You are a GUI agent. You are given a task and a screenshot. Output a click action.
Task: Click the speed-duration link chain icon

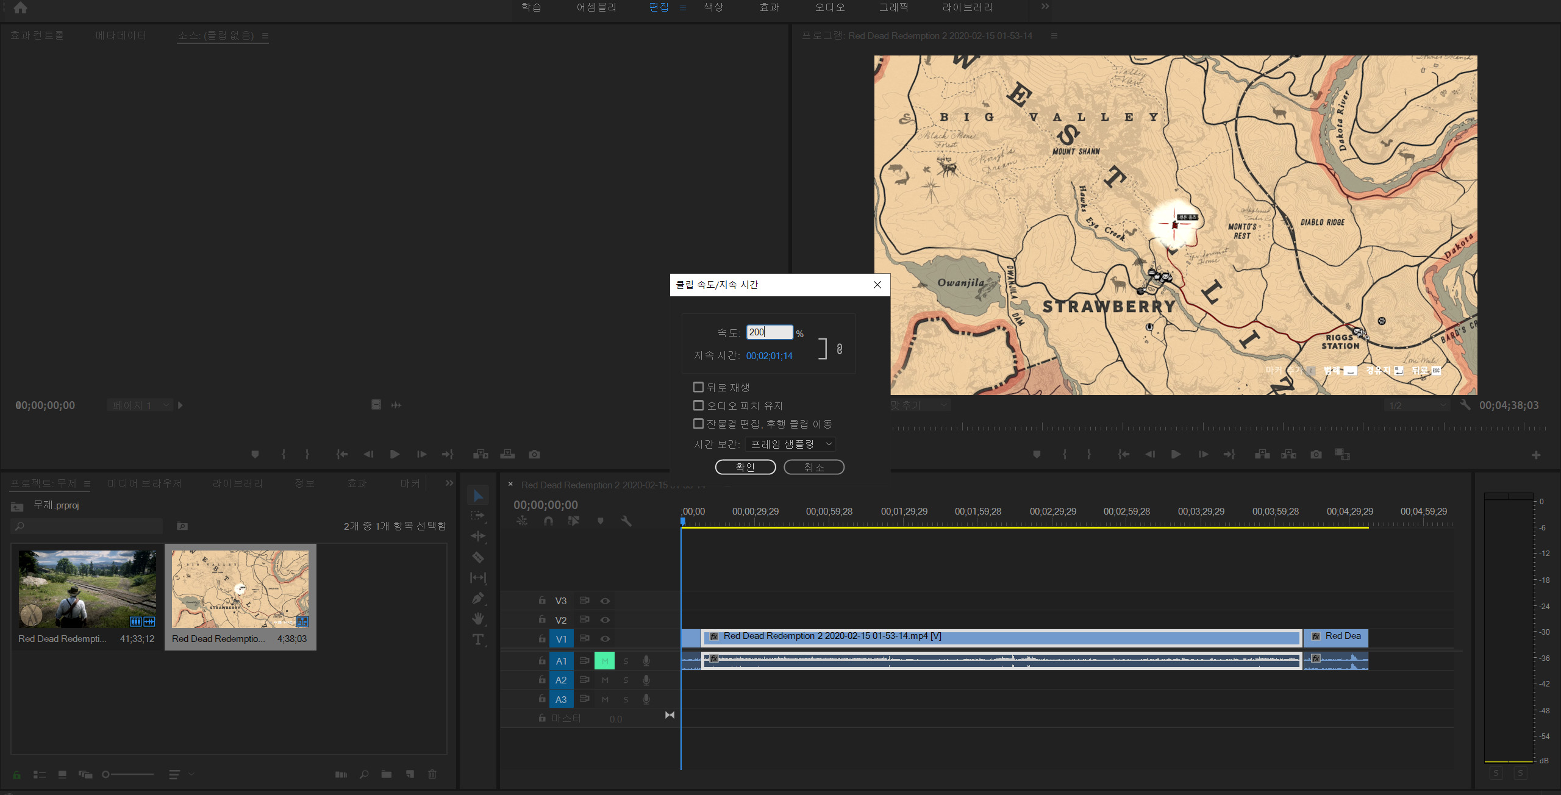840,349
